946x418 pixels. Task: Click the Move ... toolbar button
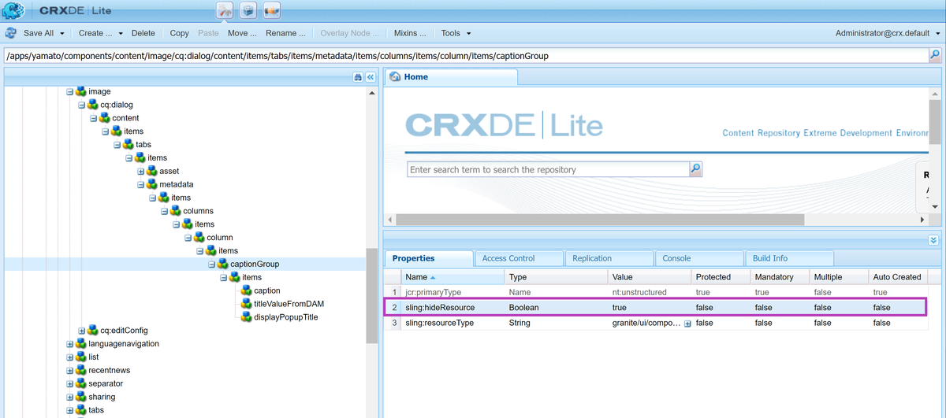click(x=242, y=33)
